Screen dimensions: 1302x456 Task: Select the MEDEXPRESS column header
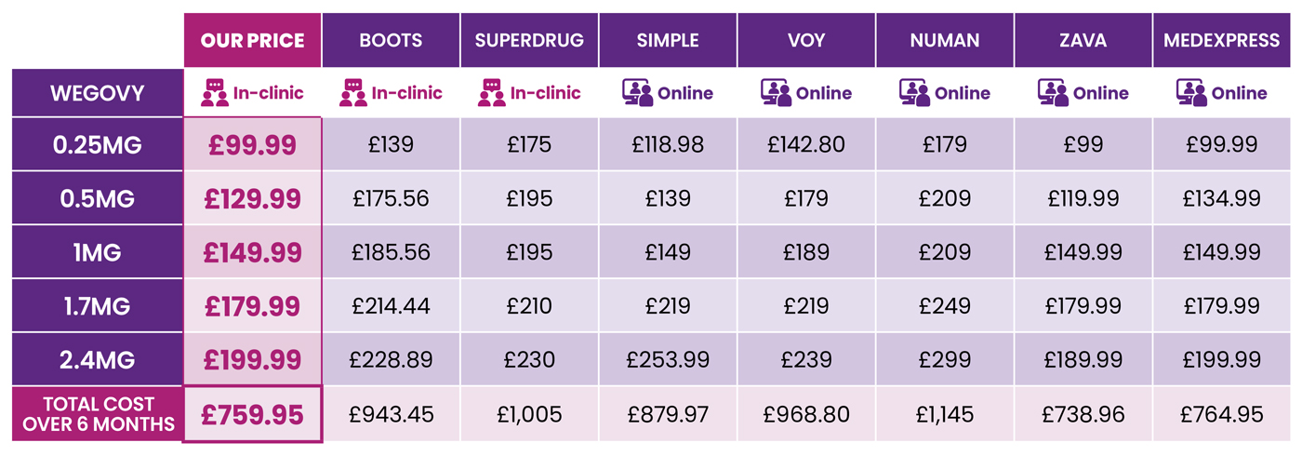pos(1222,40)
